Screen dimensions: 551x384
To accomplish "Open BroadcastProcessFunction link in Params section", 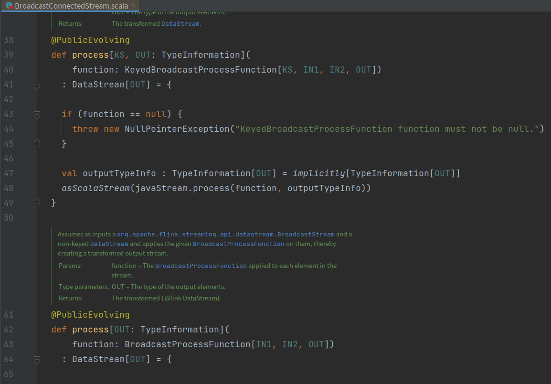I will coord(201,266).
